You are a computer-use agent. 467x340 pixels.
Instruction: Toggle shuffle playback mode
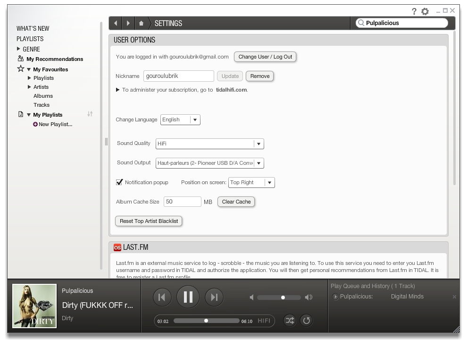[289, 321]
